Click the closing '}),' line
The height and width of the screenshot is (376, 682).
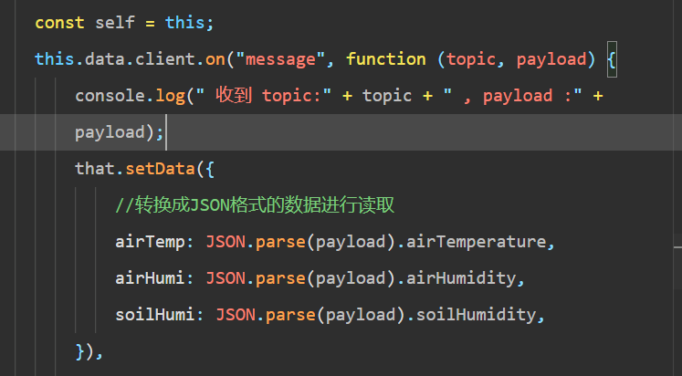point(89,351)
